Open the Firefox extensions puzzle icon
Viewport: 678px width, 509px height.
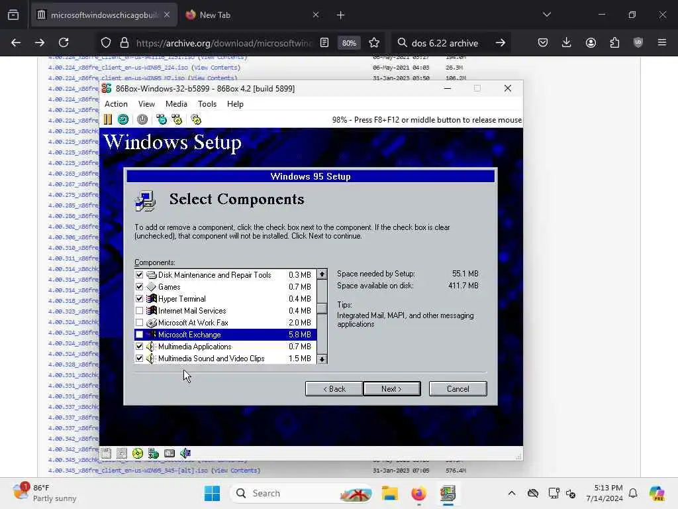tap(614, 42)
